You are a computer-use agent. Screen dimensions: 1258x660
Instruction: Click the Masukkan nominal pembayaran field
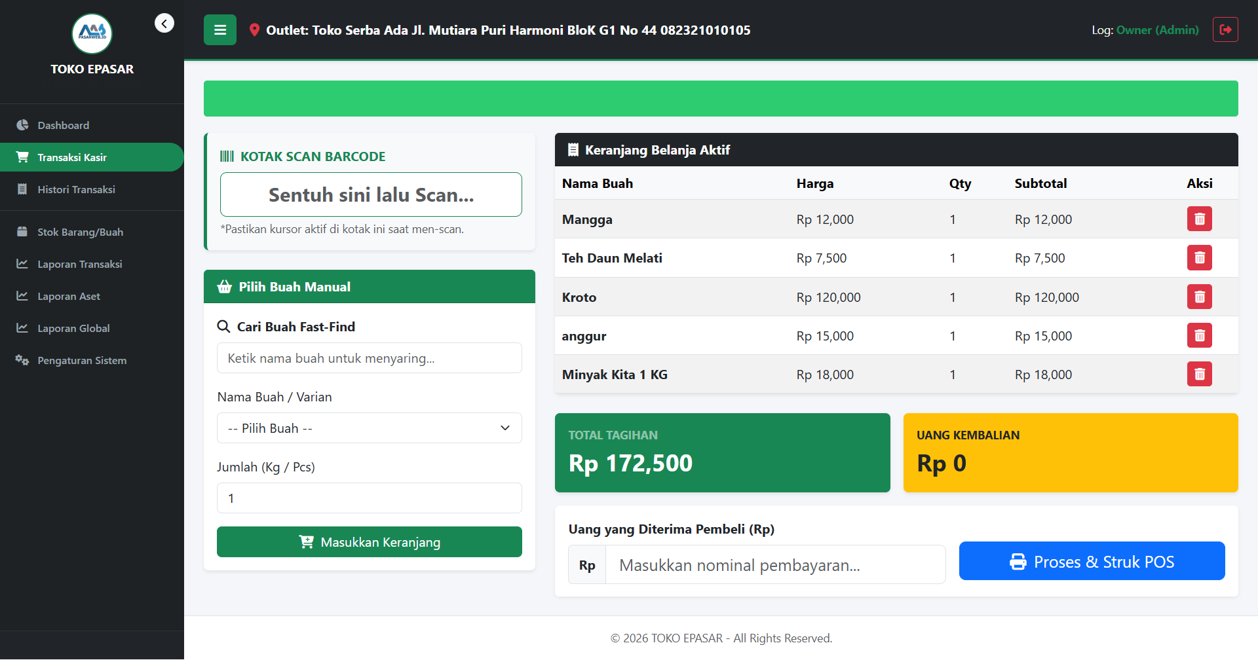click(x=776, y=565)
